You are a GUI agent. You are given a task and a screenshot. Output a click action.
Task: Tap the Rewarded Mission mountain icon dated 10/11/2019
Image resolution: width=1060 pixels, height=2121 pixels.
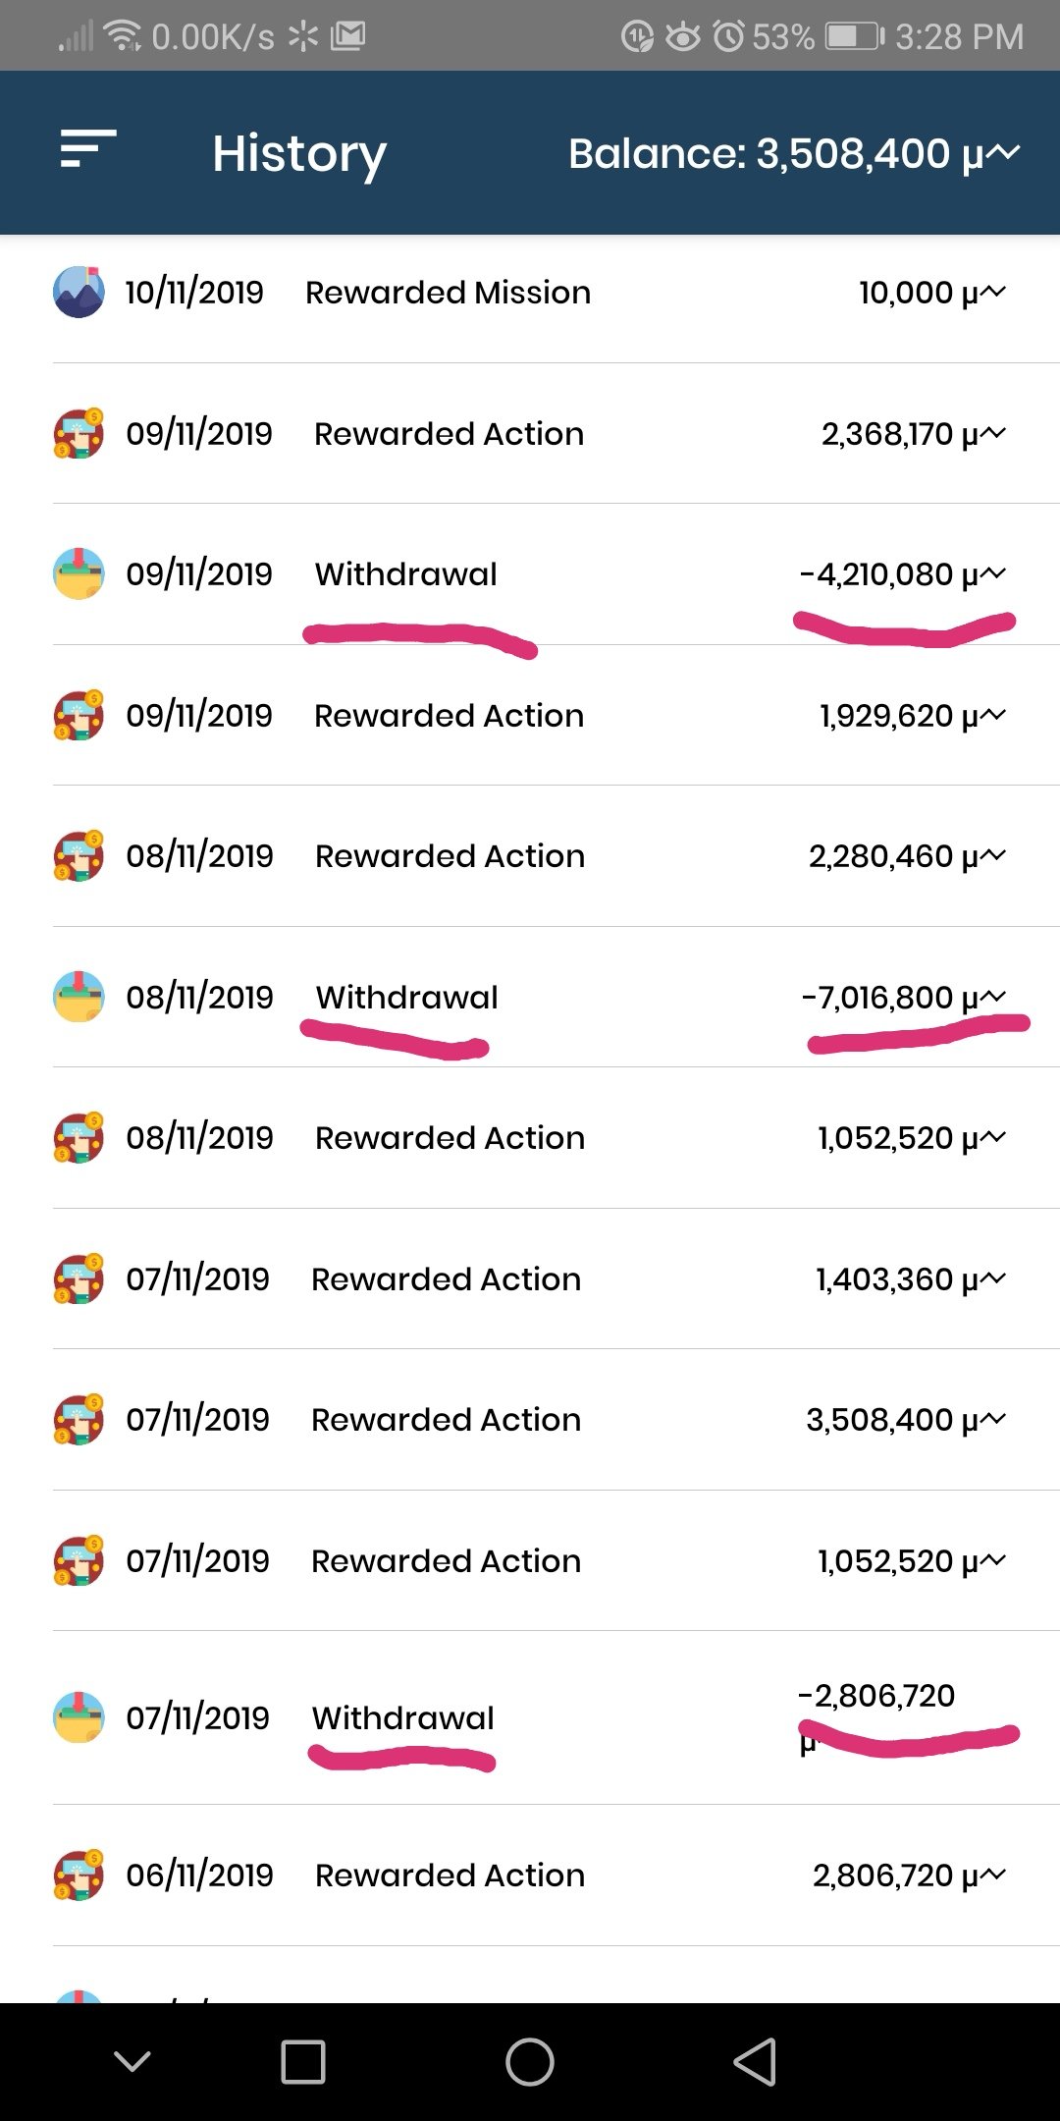79,292
